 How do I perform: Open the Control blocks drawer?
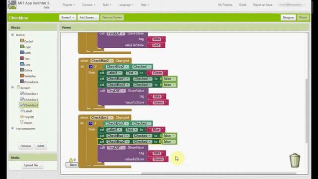click(26, 41)
